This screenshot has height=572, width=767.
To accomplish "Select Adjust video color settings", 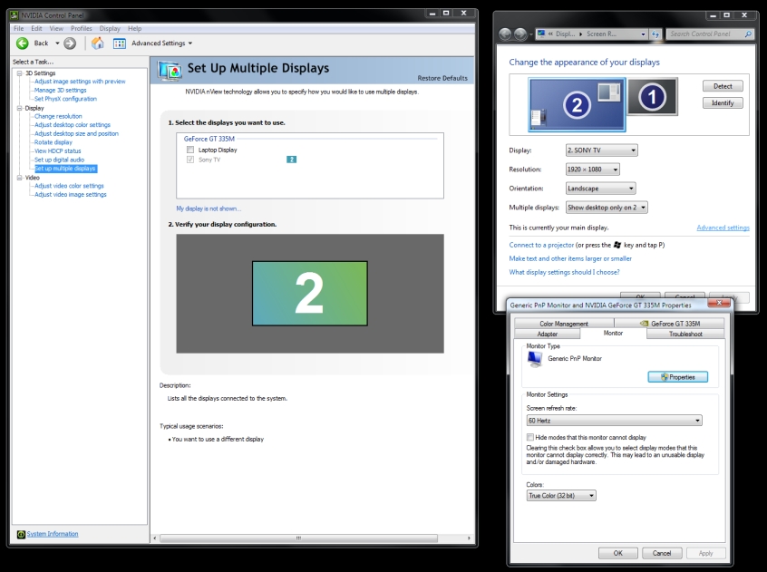I will 69,186.
